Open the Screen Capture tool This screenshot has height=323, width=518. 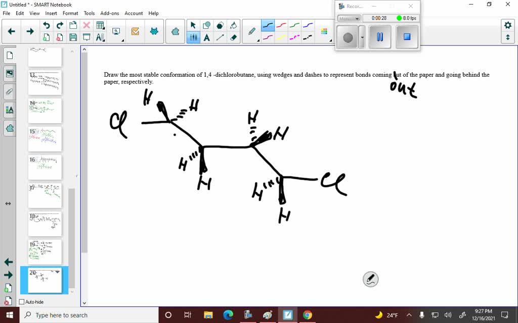click(116, 30)
